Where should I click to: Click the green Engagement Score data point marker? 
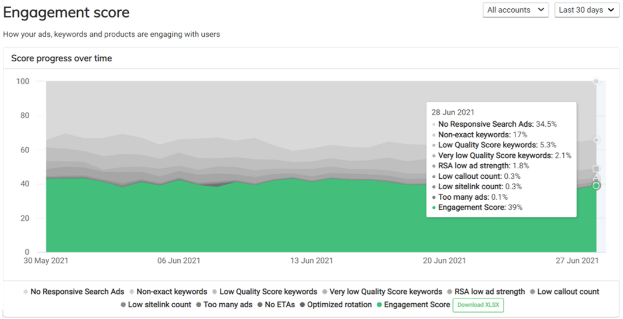coord(596,186)
